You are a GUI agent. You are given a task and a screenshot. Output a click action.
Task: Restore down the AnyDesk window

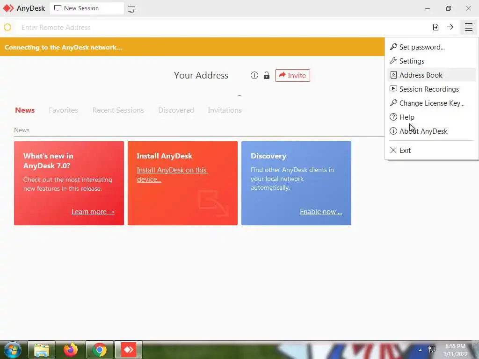click(x=448, y=8)
